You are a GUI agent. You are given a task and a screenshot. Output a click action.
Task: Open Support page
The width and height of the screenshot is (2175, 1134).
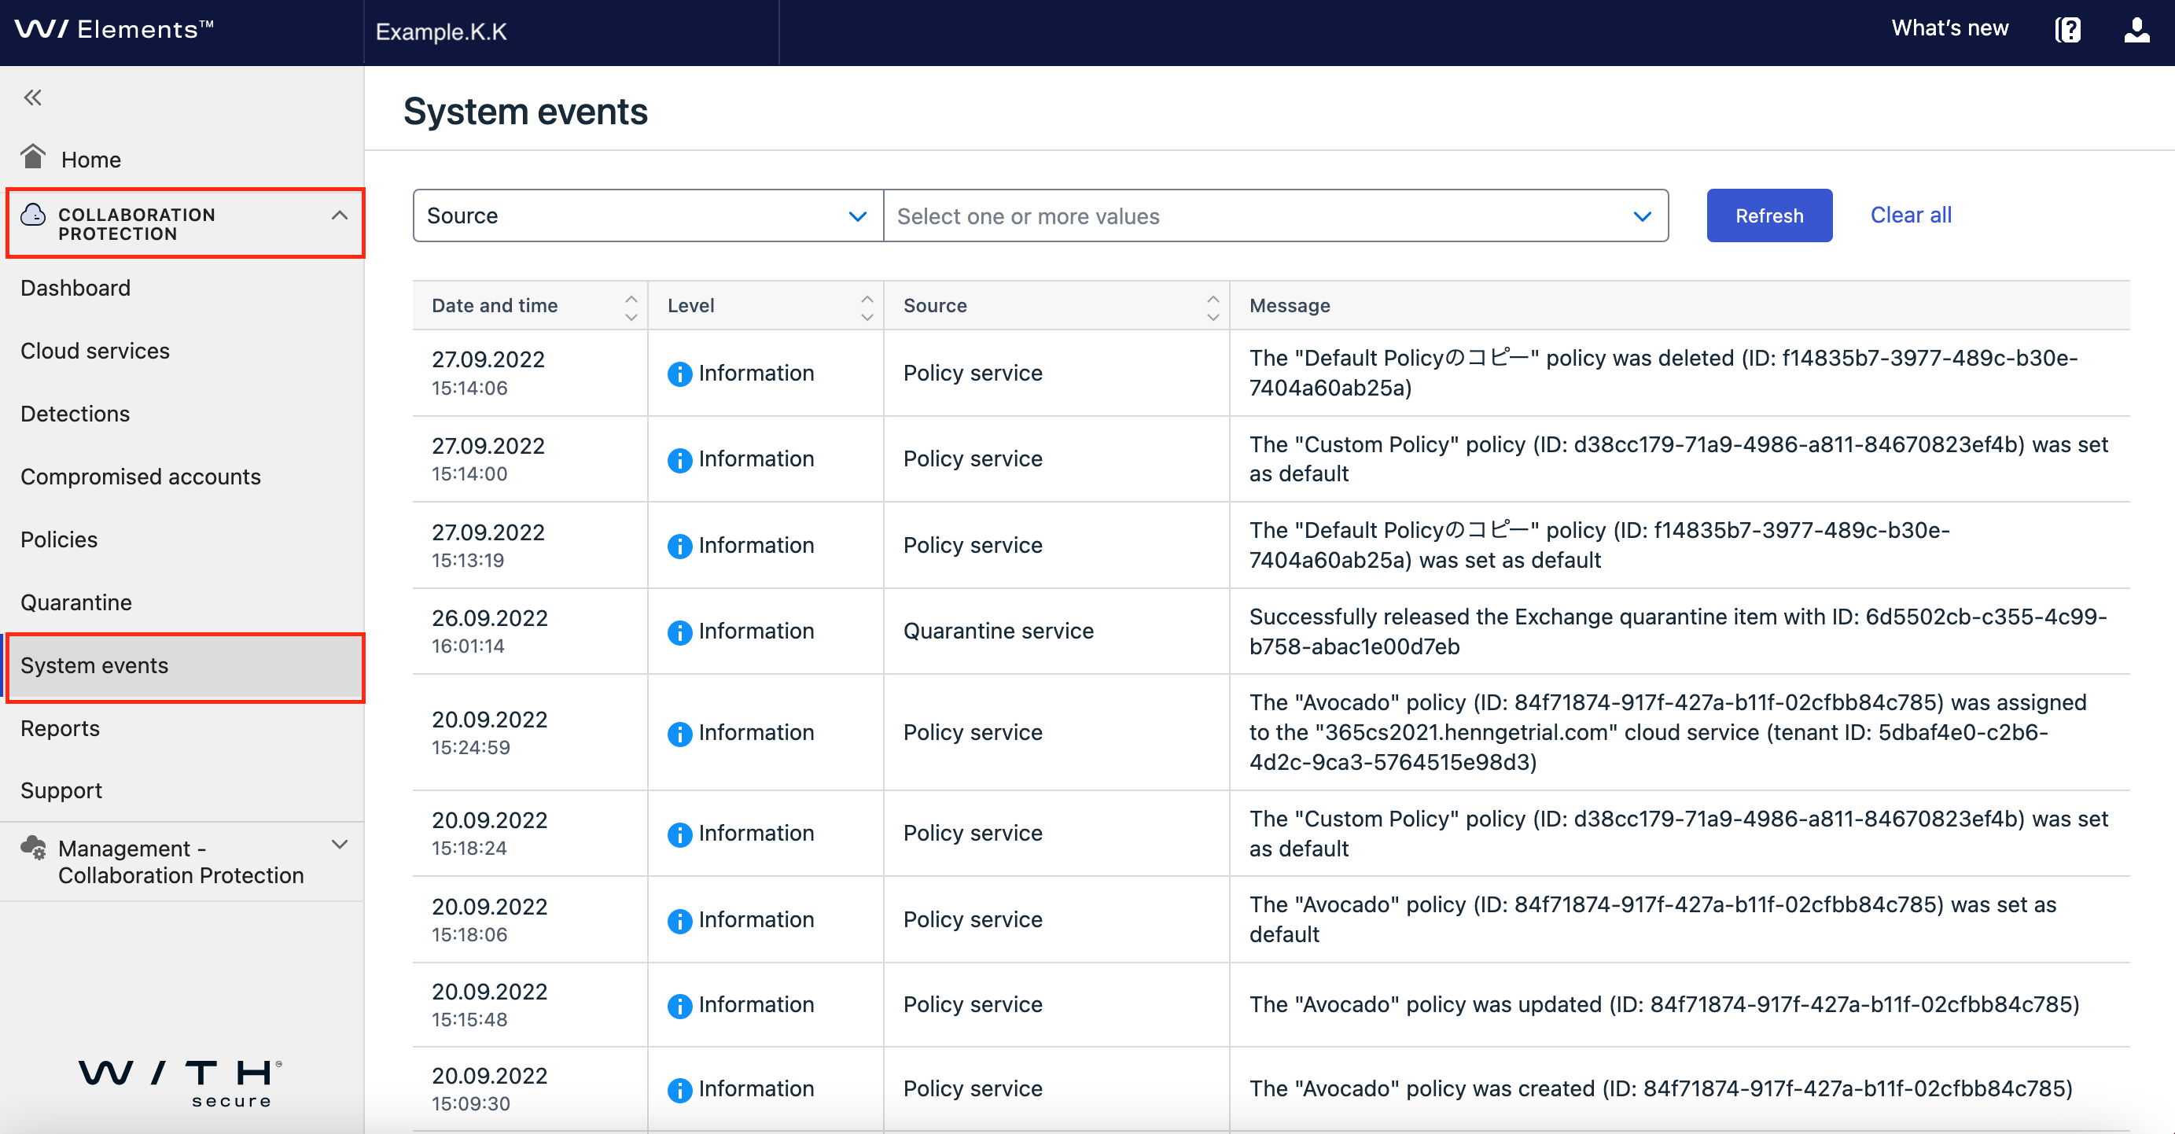point(61,790)
